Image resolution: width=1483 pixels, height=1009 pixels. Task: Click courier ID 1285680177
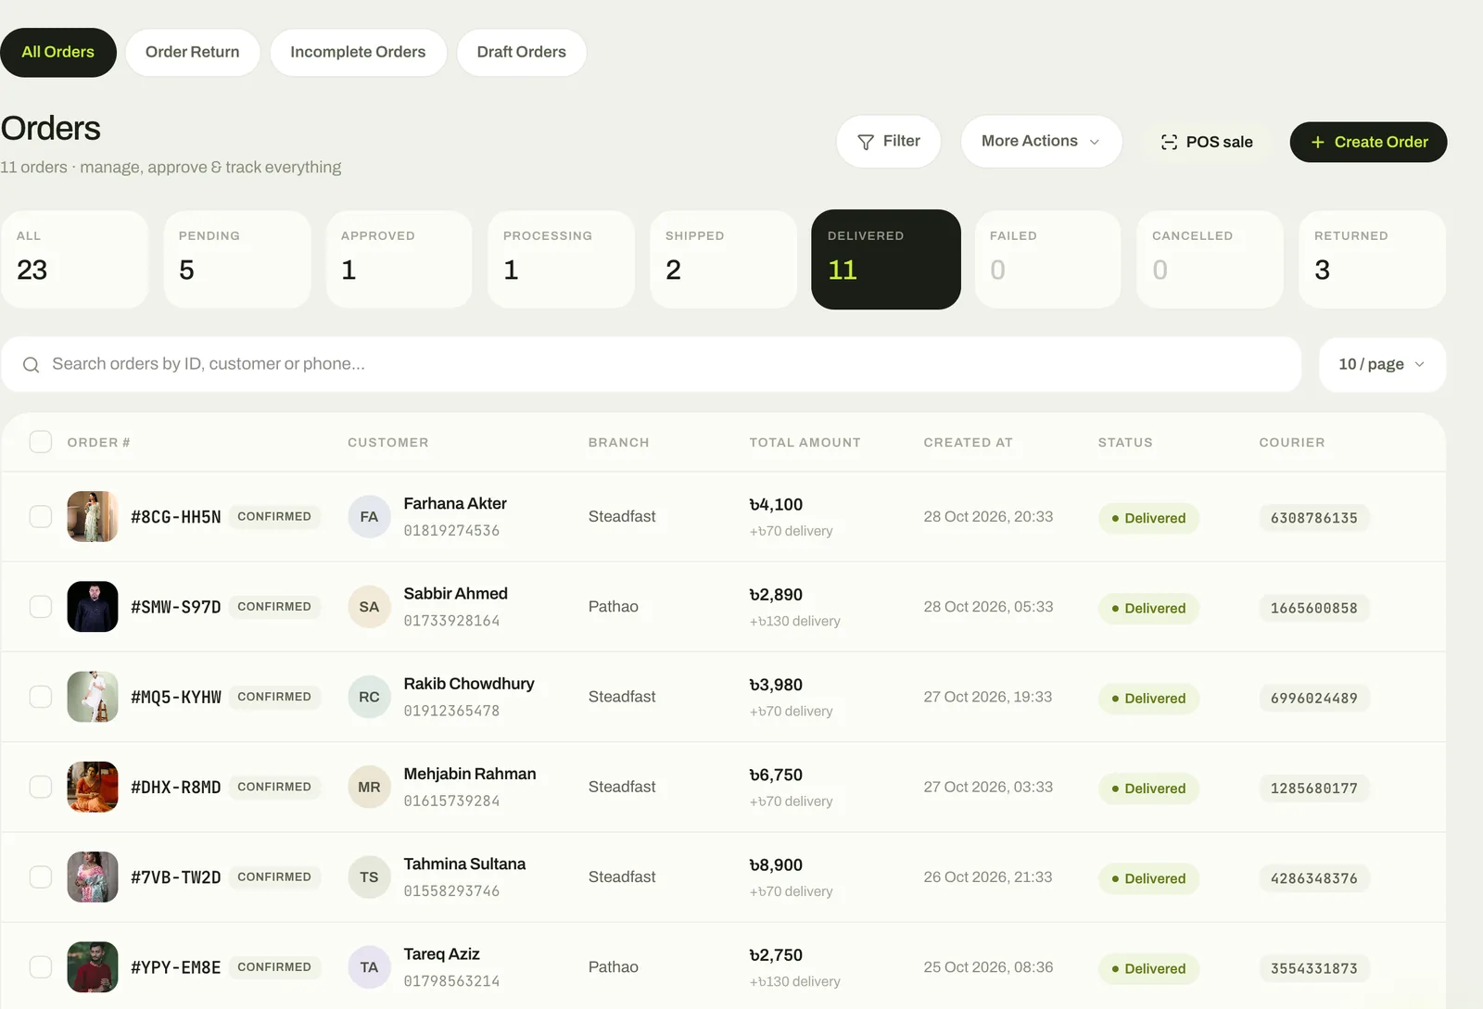click(x=1314, y=788)
